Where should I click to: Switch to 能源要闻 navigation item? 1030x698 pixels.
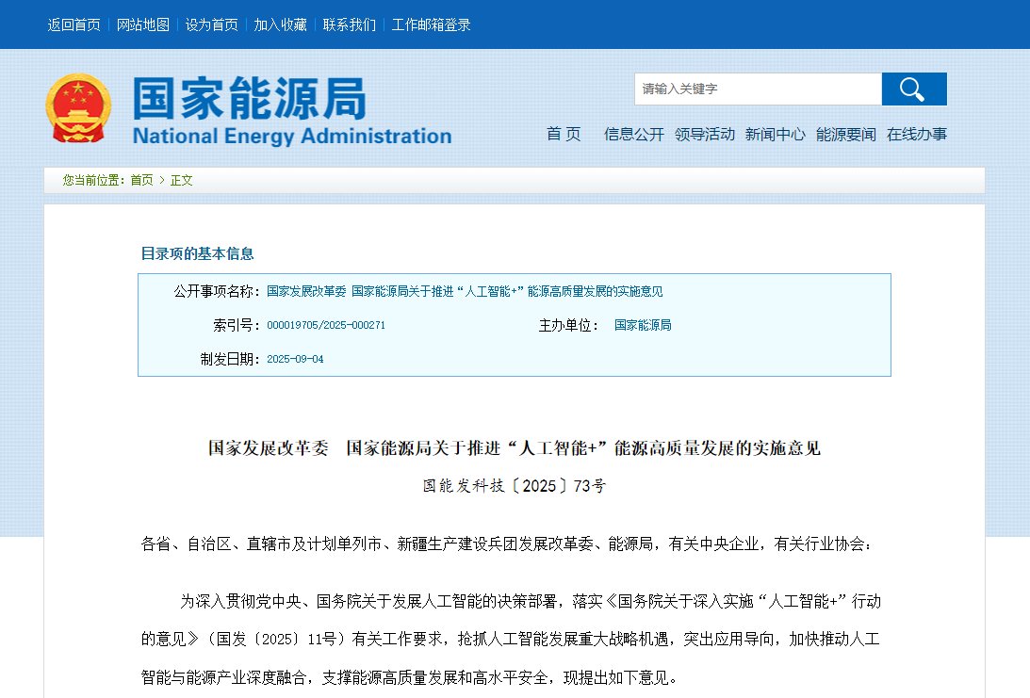click(x=845, y=134)
